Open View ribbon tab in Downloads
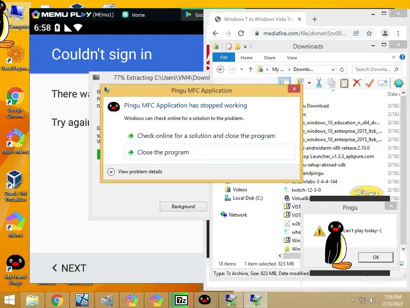 tap(292, 58)
